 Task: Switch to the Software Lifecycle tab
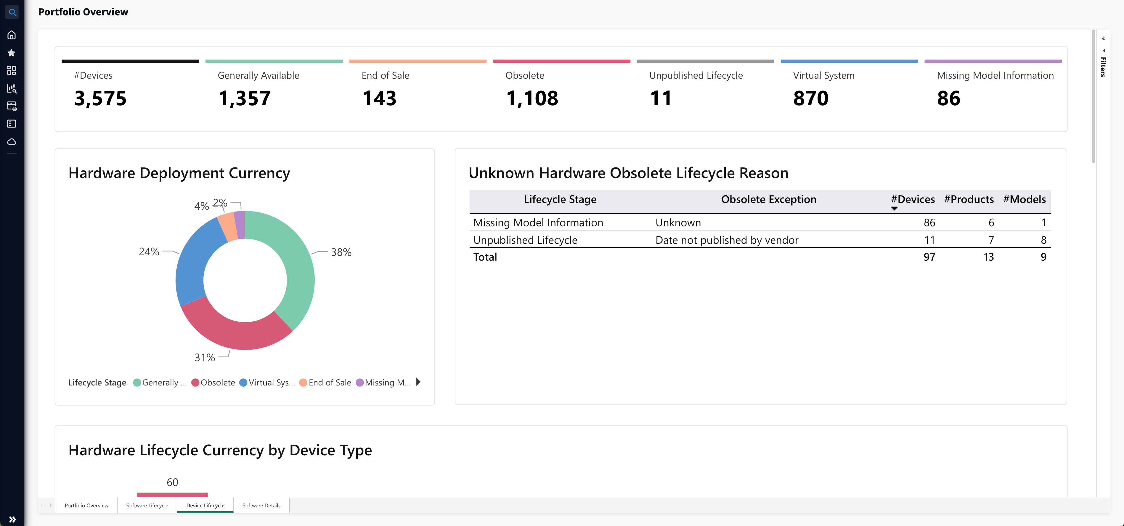[147, 506]
